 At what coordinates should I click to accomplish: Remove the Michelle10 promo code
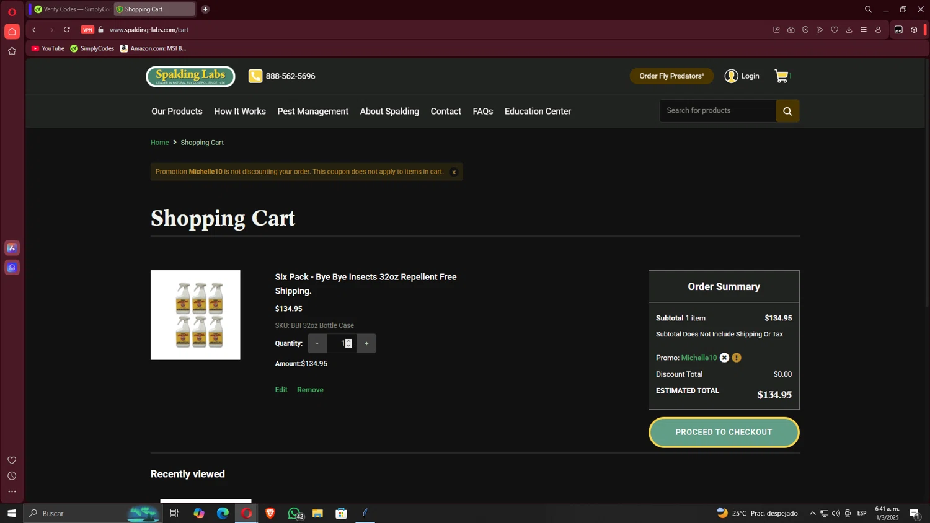pos(724,358)
